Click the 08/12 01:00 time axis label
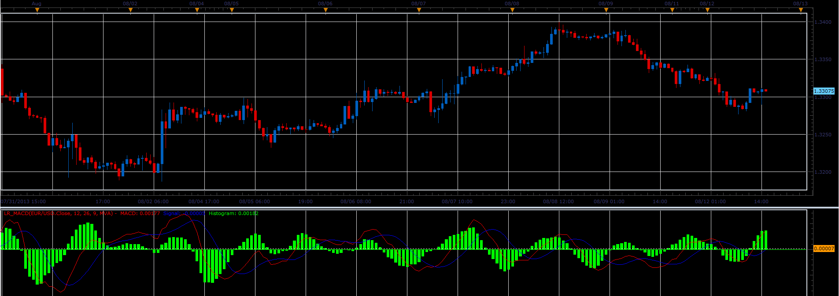 pyautogui.click(x=710, y=201)
